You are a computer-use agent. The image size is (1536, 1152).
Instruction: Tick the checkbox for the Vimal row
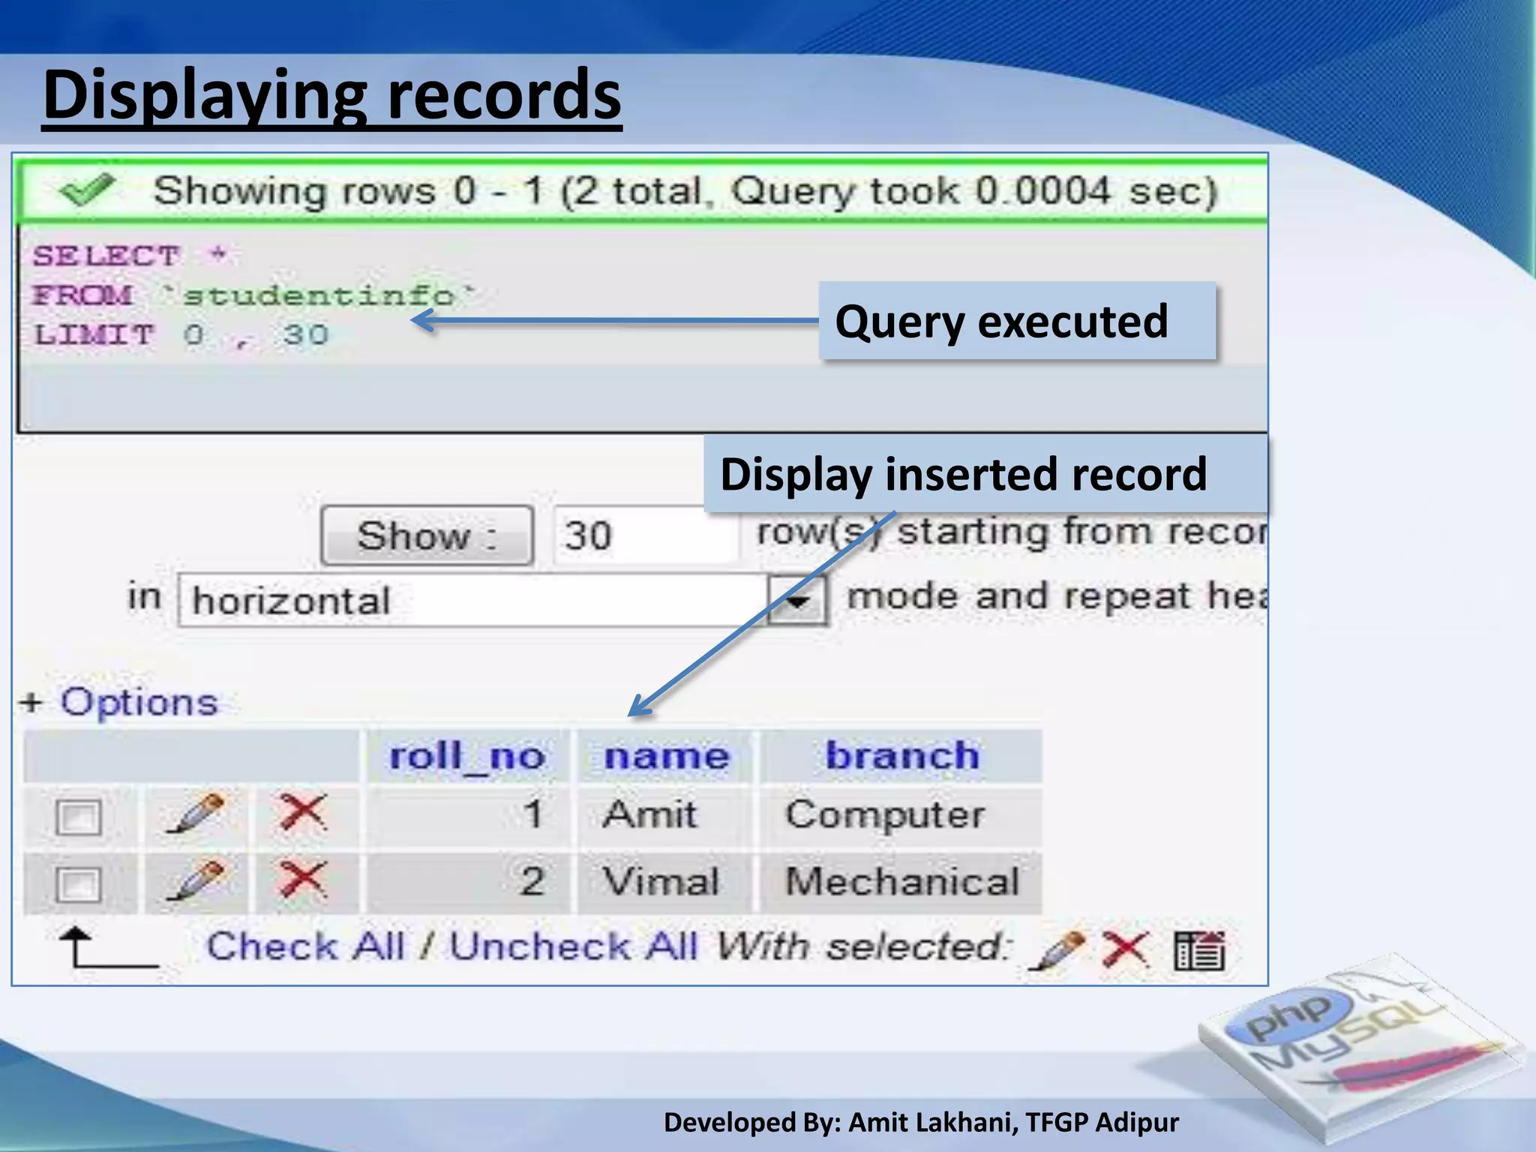click(79, 884)
